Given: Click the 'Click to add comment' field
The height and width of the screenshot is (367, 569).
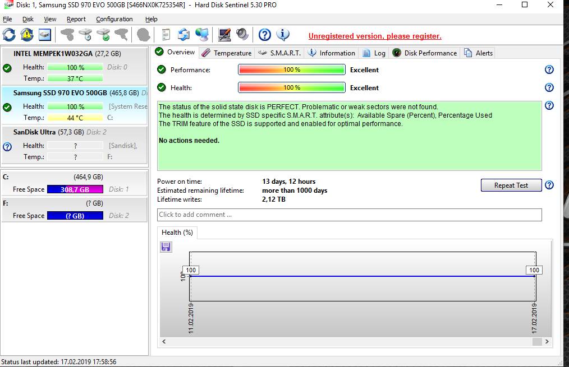Looking at the screenshot, I should click(349, 215).
